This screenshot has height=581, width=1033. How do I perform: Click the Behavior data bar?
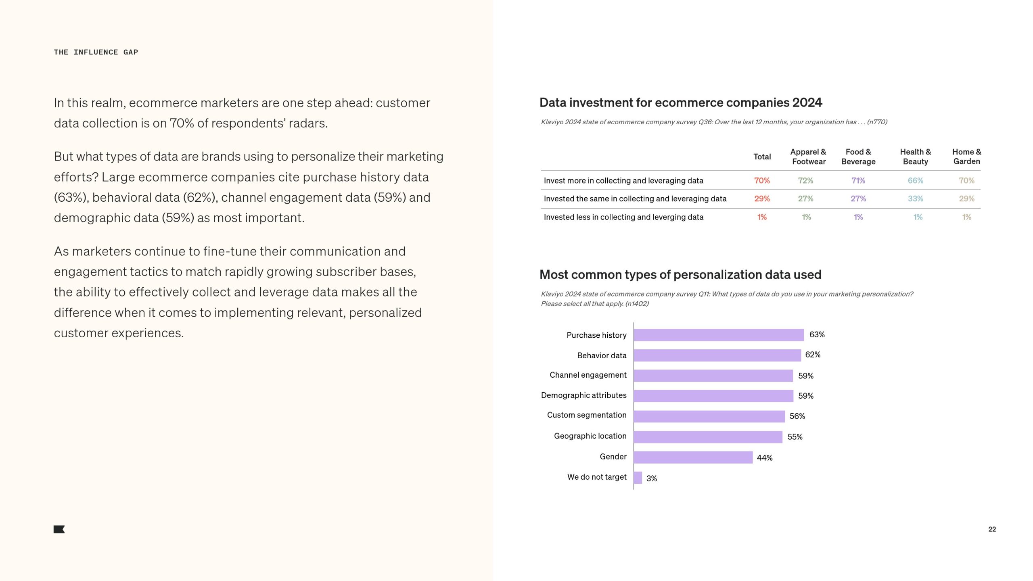pos(717,355)
